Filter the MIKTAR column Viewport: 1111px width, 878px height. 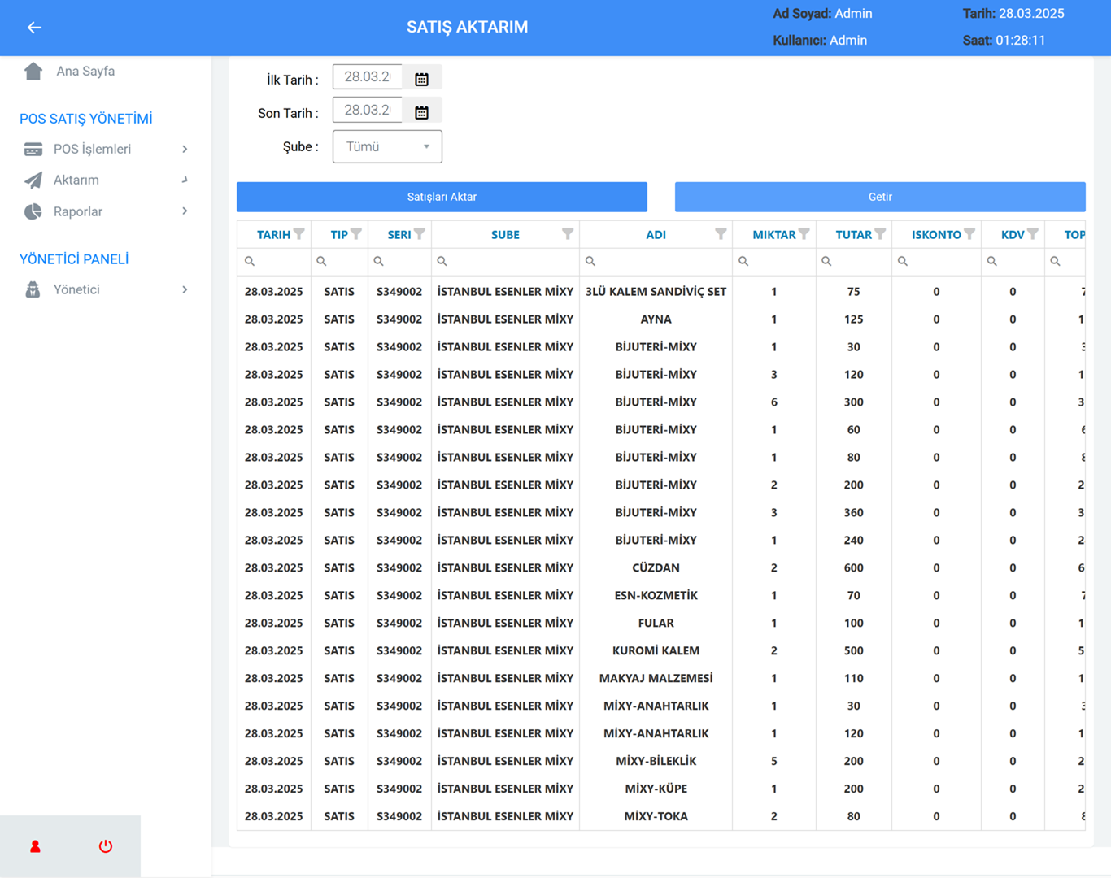[x=804, y=234]
